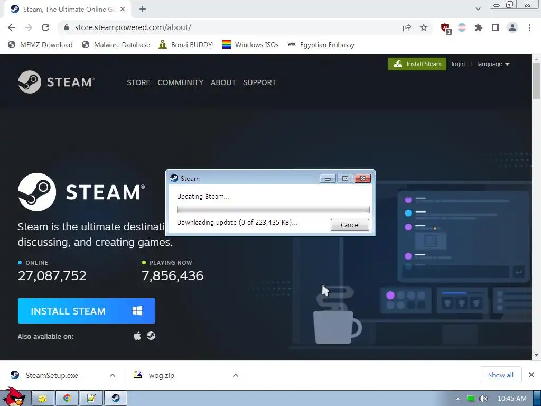Click the 10:45 AM taskbar clock
The height and width of the screenshot is (406, 541).
(512, 399)
